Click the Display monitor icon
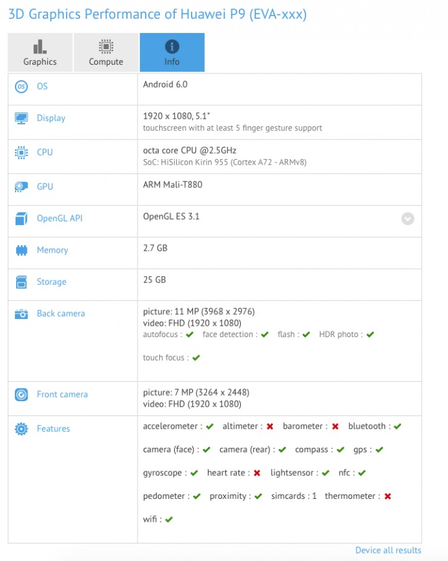Screen dimensions: 448x561 tap(22, 118)
